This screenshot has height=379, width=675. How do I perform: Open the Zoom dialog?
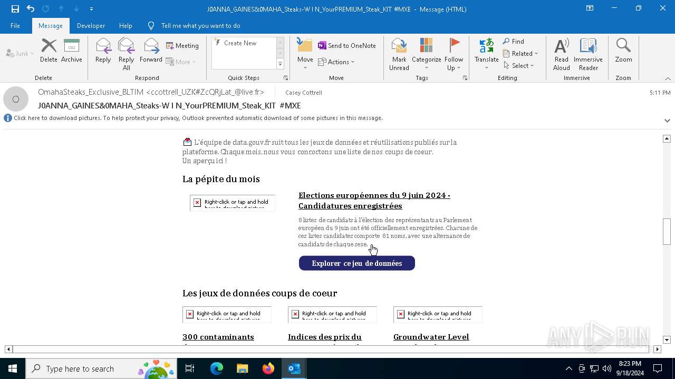click(x=623, y=51)
